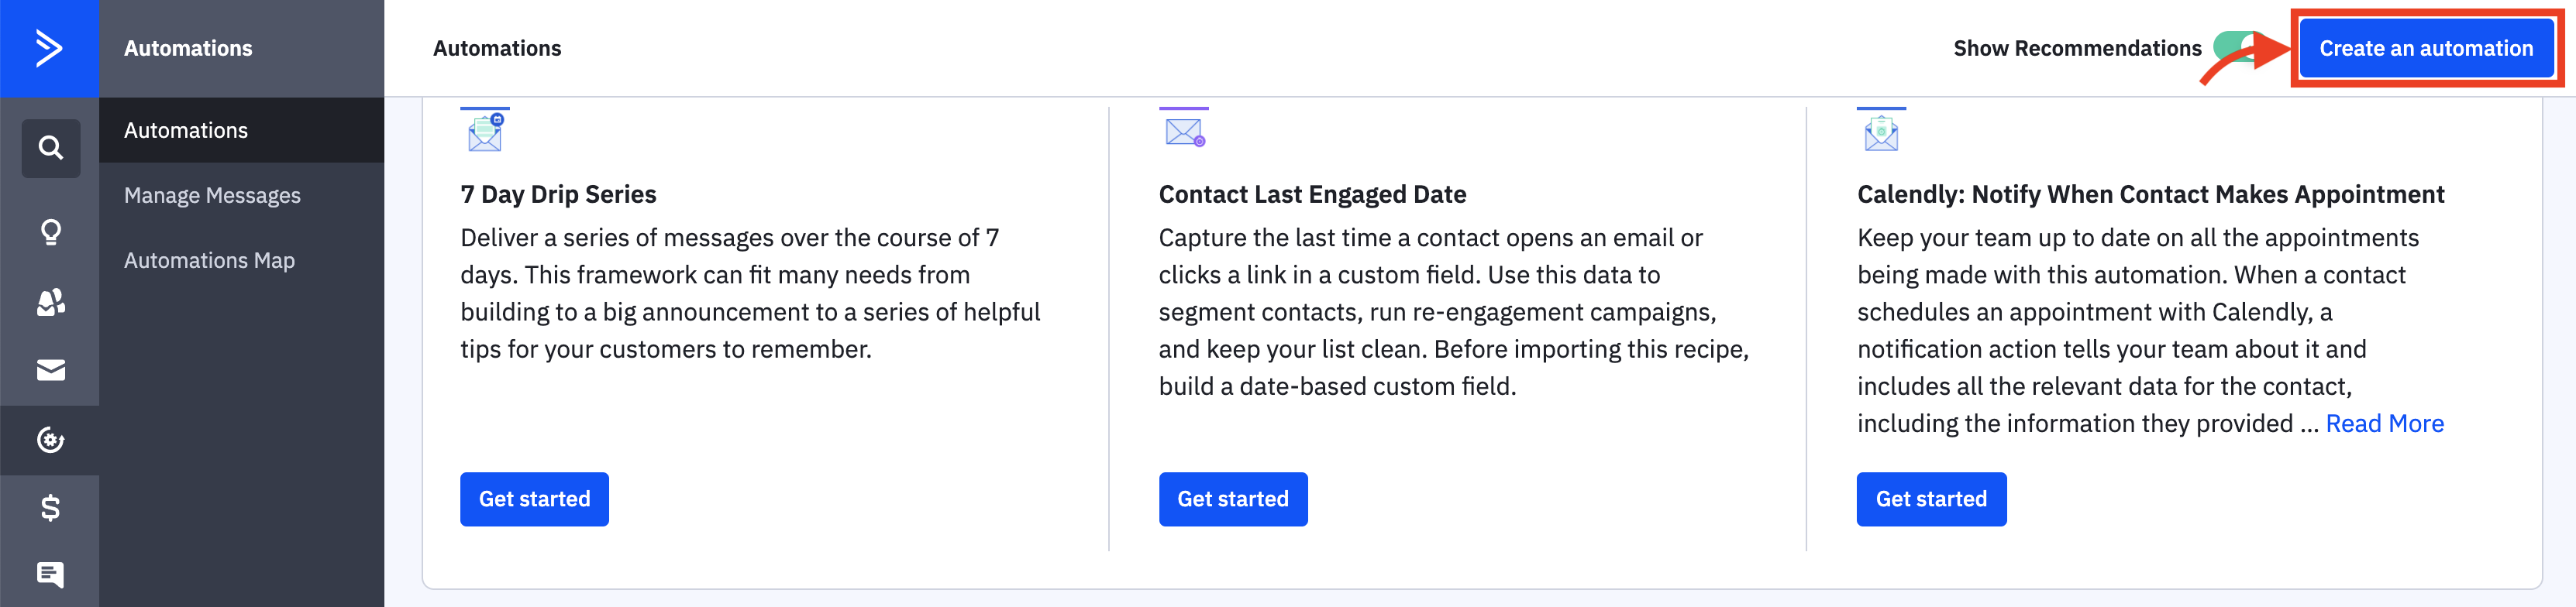Select the Automations gear icon in the sidebar
2576x607 pixels.
(x=50, y=439)
